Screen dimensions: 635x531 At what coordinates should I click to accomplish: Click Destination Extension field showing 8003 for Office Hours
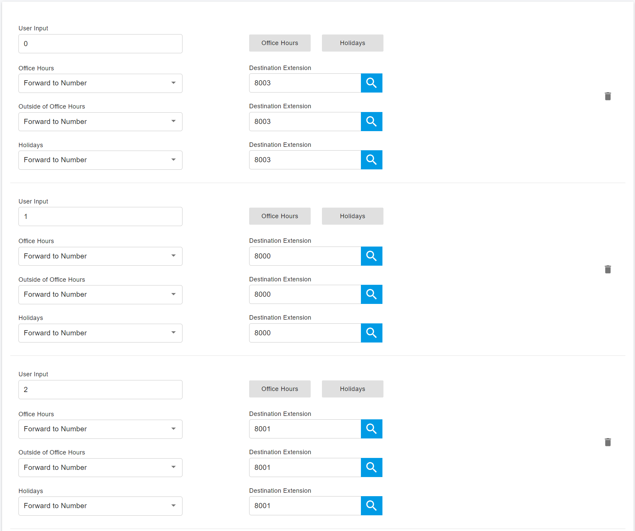[305, 83]
